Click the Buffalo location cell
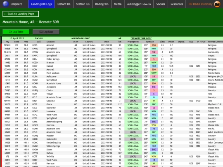 tap(50, 153)
